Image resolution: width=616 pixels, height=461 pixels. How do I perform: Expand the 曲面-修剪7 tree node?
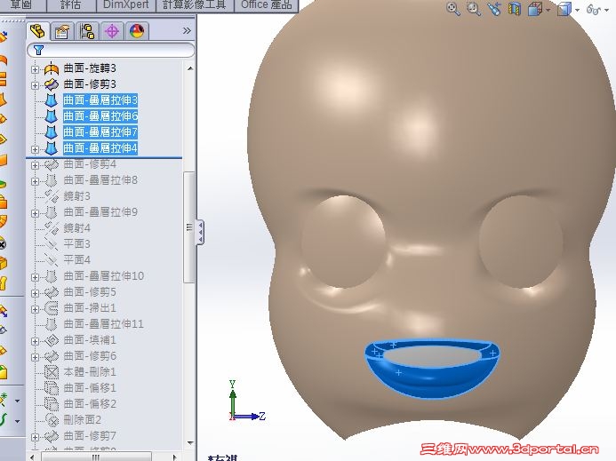click(x=35, y=437)
